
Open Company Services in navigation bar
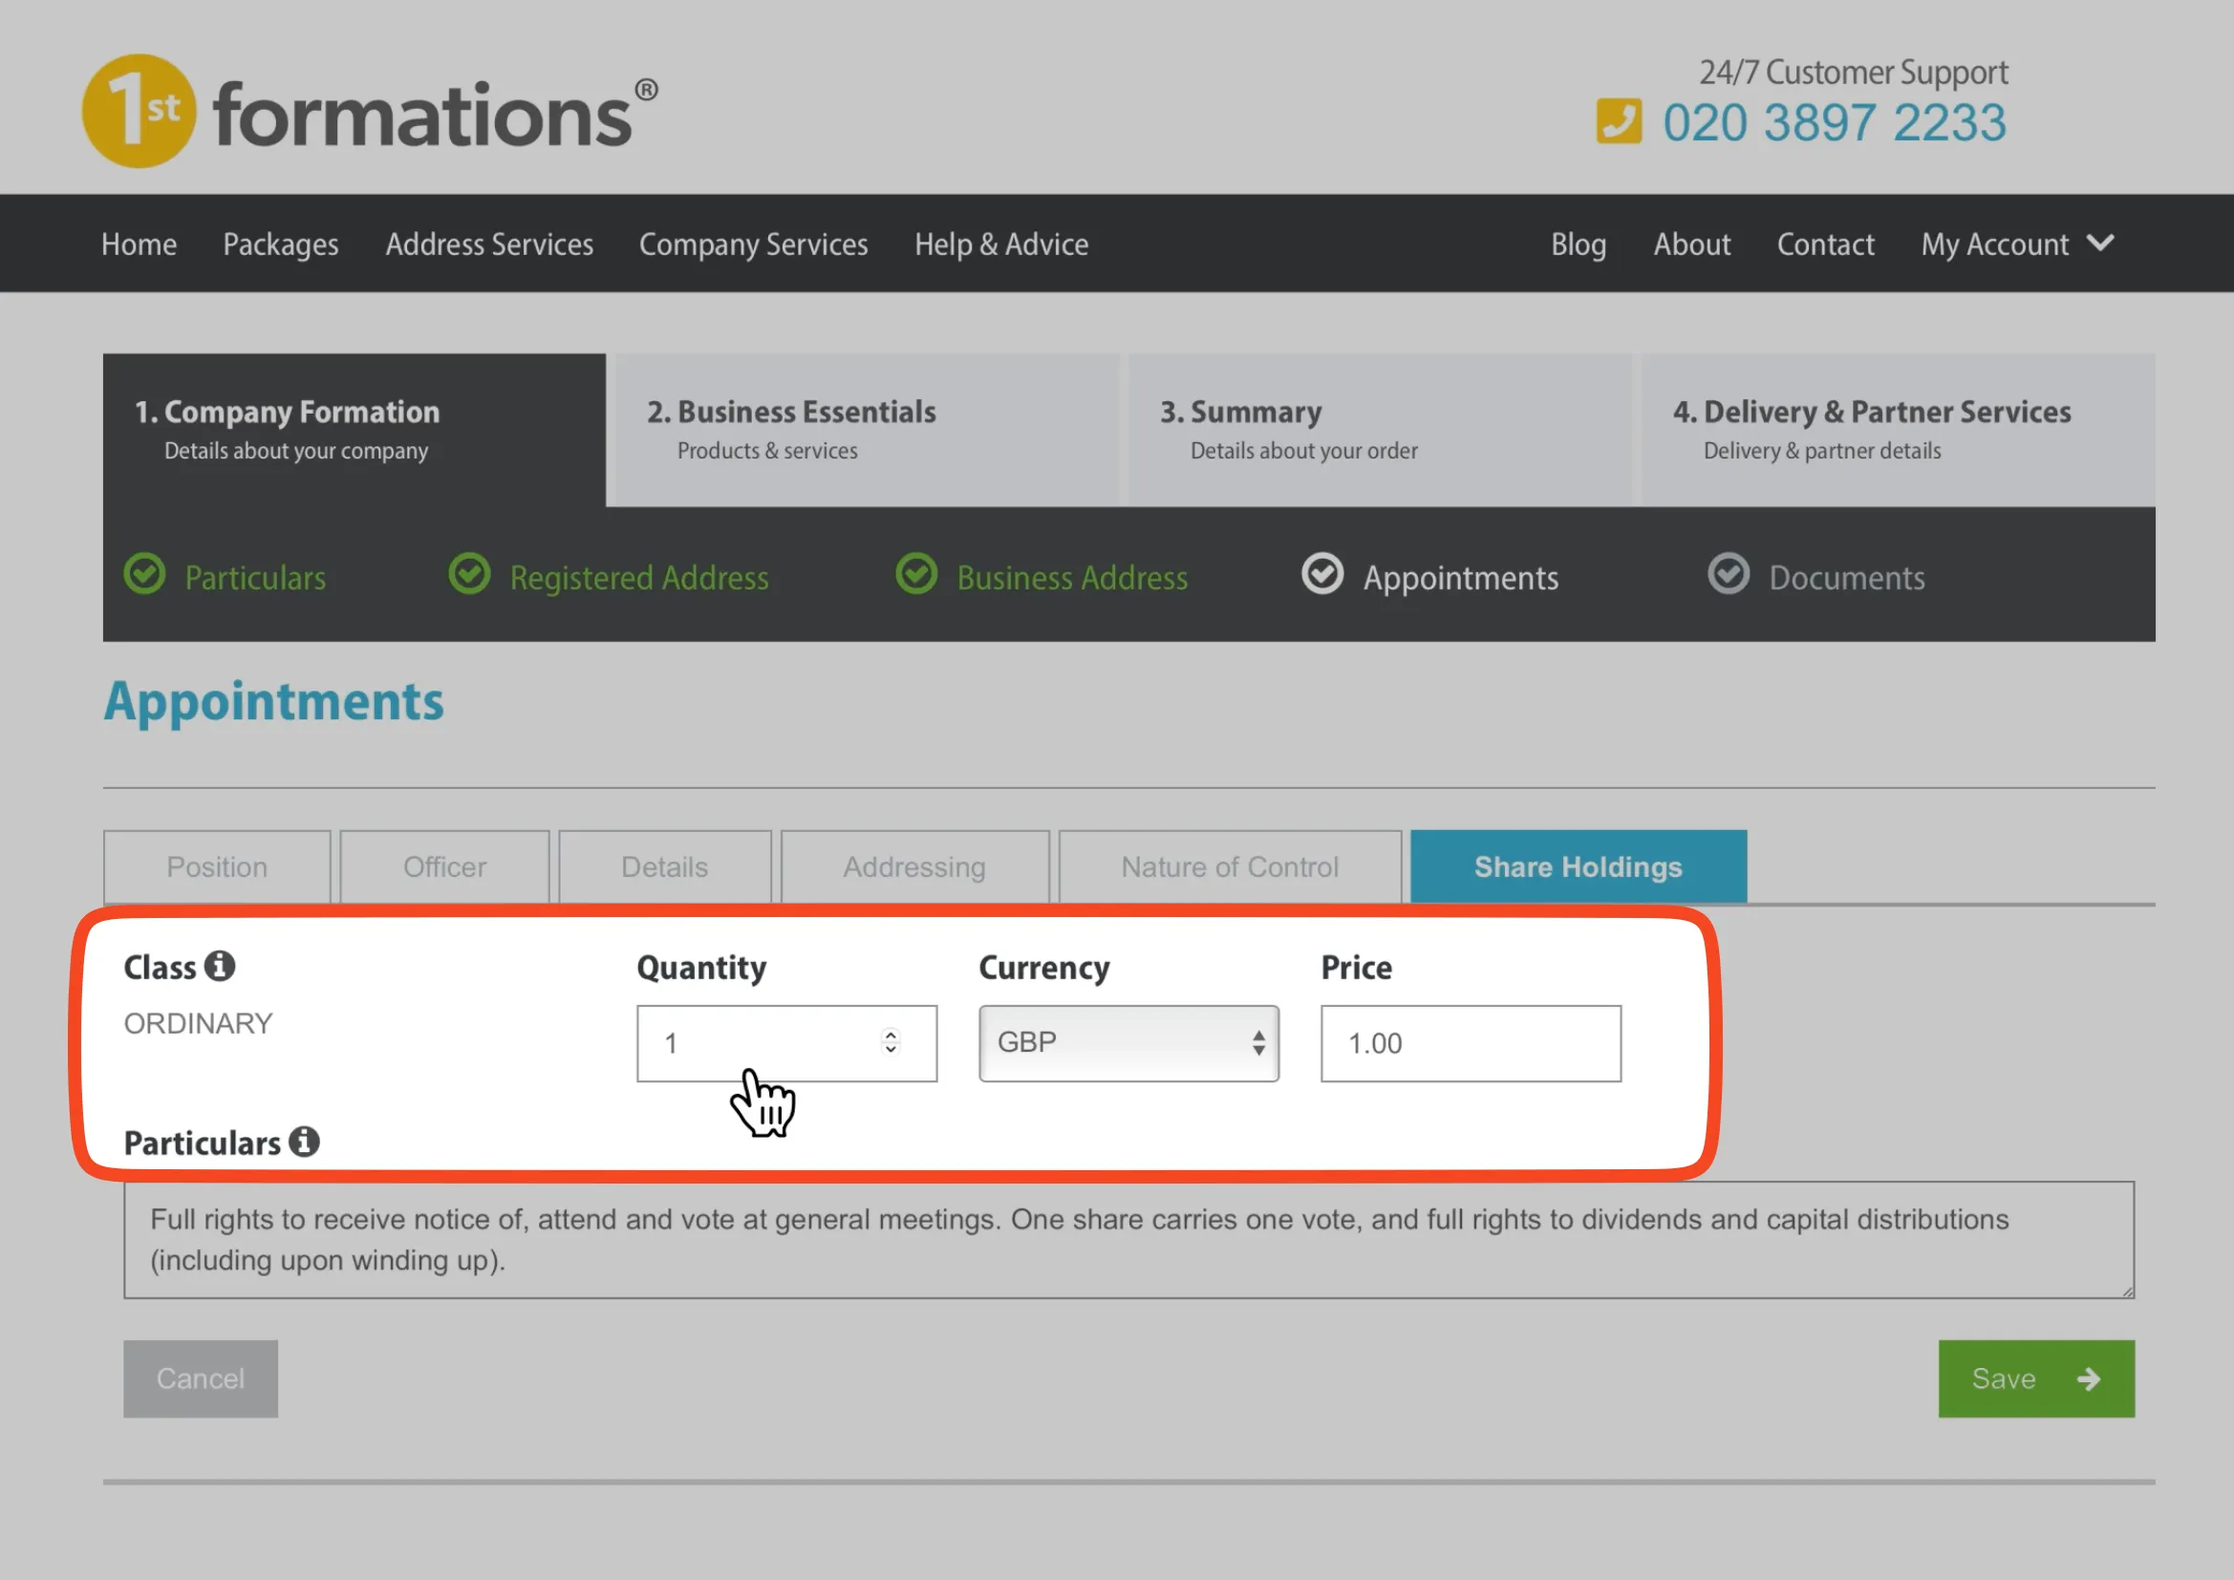tap(753, 245)
